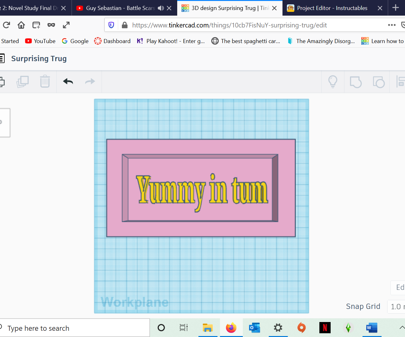The image size is (405, 337).
Task: Open the YouTube bookmark
Action: [x=40, y=41]
